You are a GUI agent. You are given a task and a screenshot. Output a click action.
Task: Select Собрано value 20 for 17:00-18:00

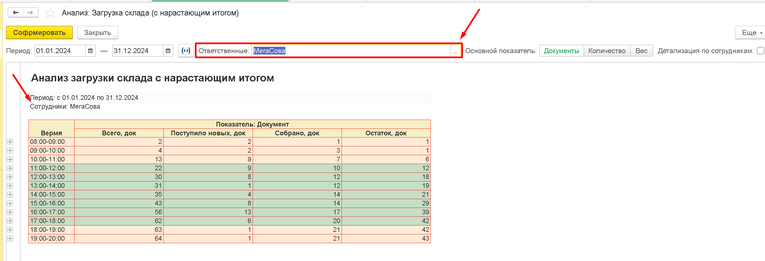(x=297, y=221)
